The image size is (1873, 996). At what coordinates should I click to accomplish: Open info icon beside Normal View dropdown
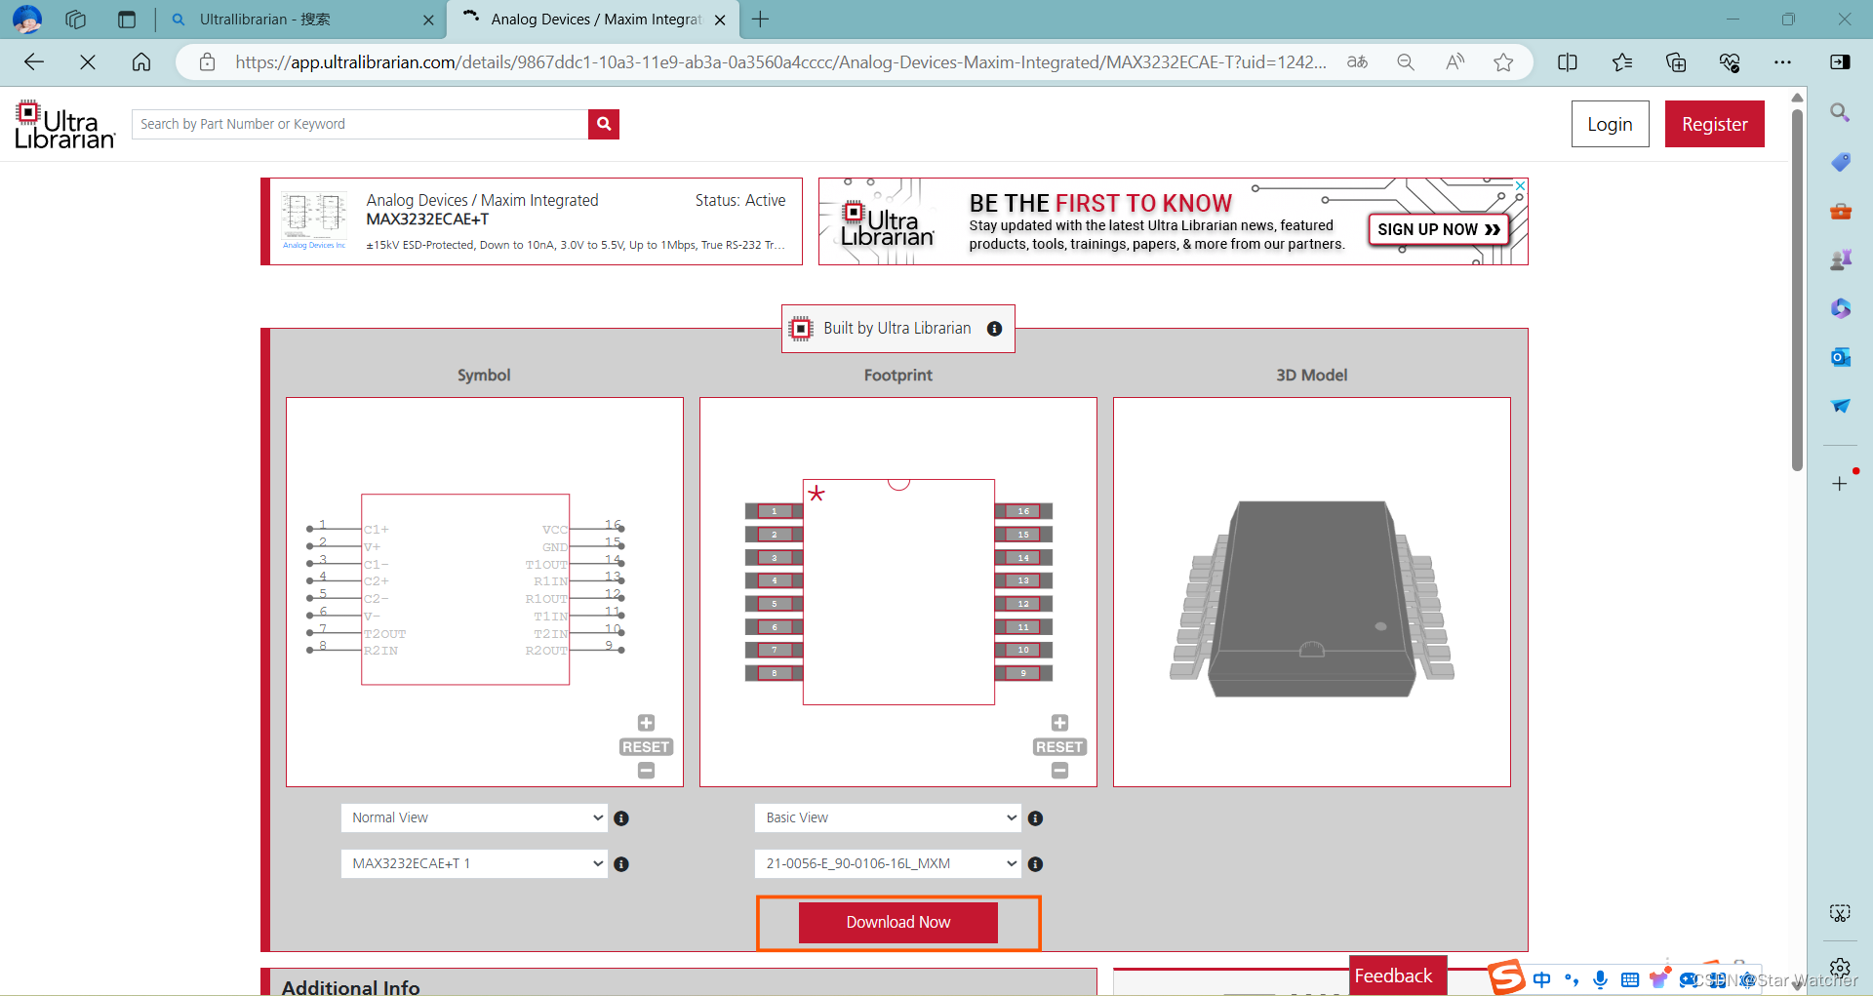621,818
